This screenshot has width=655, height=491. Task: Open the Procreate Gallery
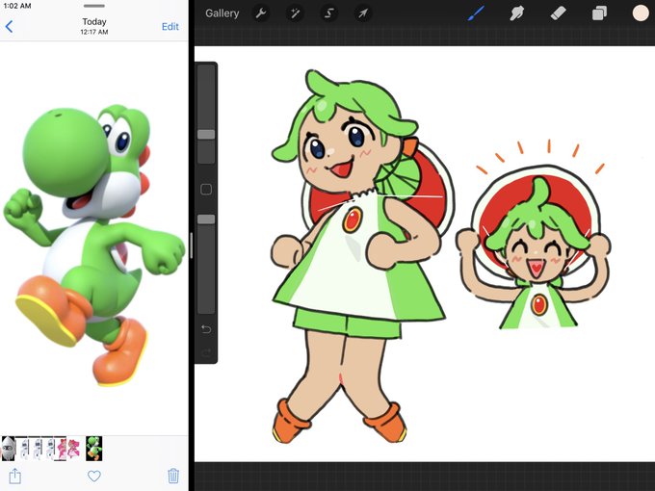point(222,13)
